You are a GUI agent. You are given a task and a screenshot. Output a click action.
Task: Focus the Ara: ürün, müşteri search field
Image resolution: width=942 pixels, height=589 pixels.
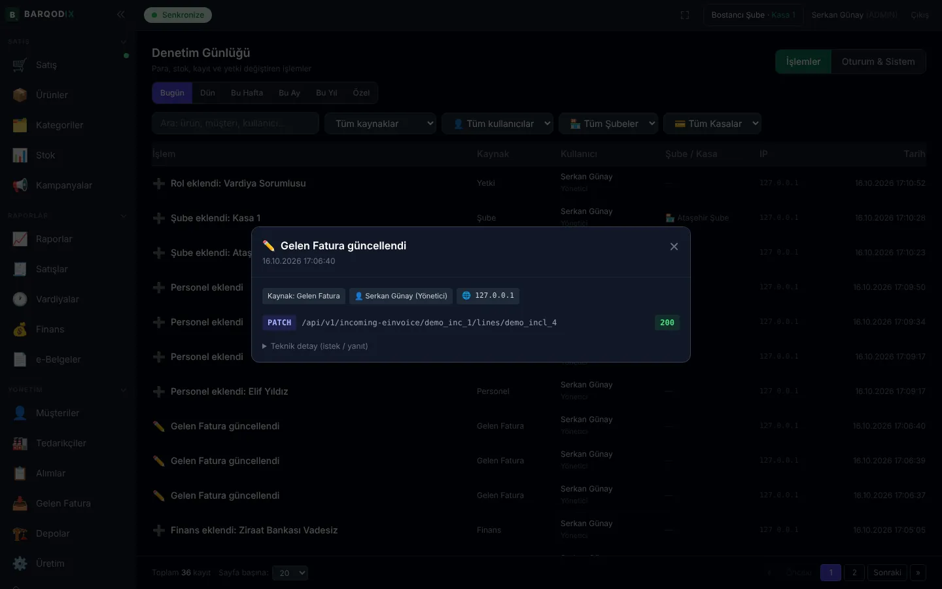coord(235,123)
